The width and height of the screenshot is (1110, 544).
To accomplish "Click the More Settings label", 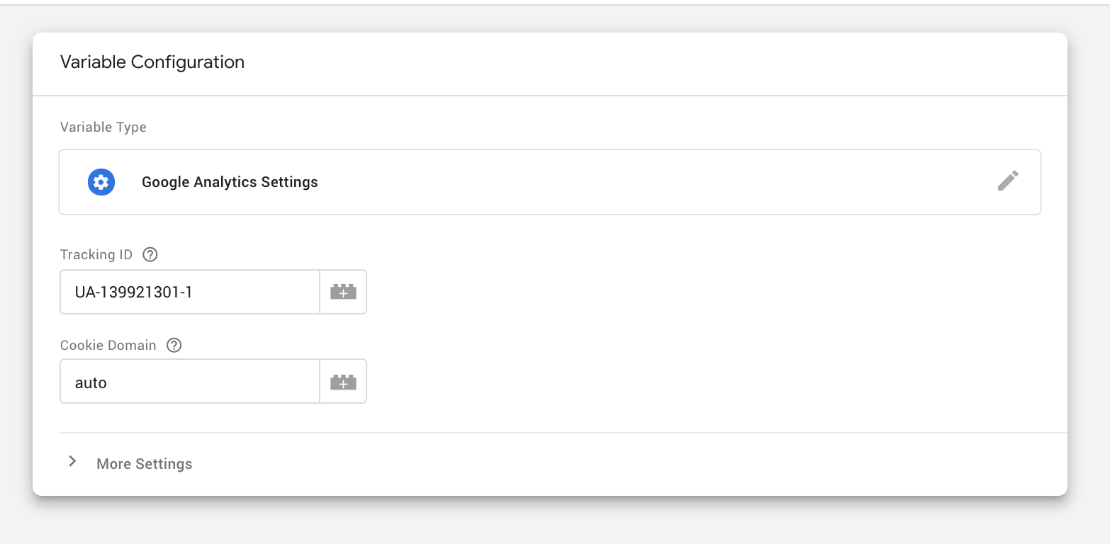I will point(145,464).
